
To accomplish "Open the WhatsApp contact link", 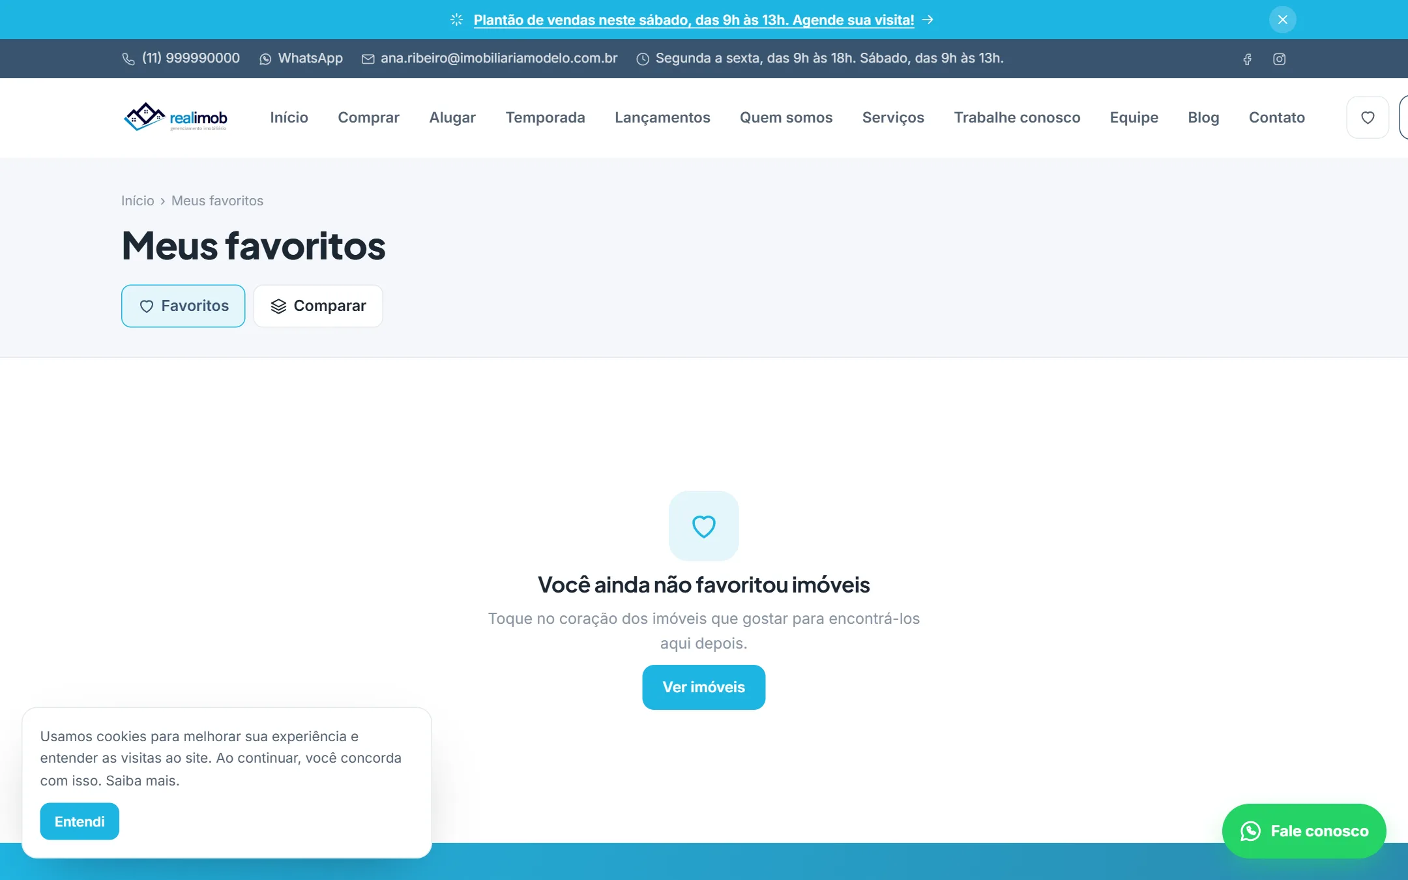I will [x=301, y=58].
